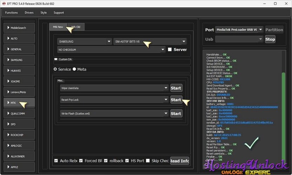This screenshot has width=292, height=175.
Task: Select the Service radio button
Action: tap(55, 69)
